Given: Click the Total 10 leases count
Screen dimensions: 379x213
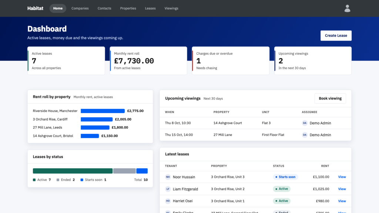Looking at the screenshot, I should (x=141, y=180).
